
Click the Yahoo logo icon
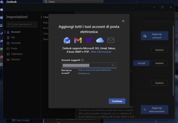(x=89, y=40)
